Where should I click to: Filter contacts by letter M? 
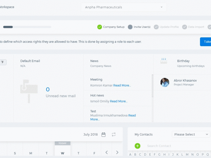(187, 155)
